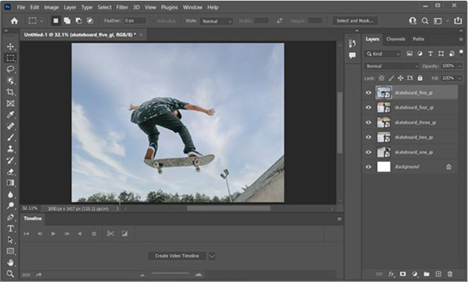This screenshot has height=287, width=476.
Task: Click the timeline scissors split icon
Action: coord(110,233)
